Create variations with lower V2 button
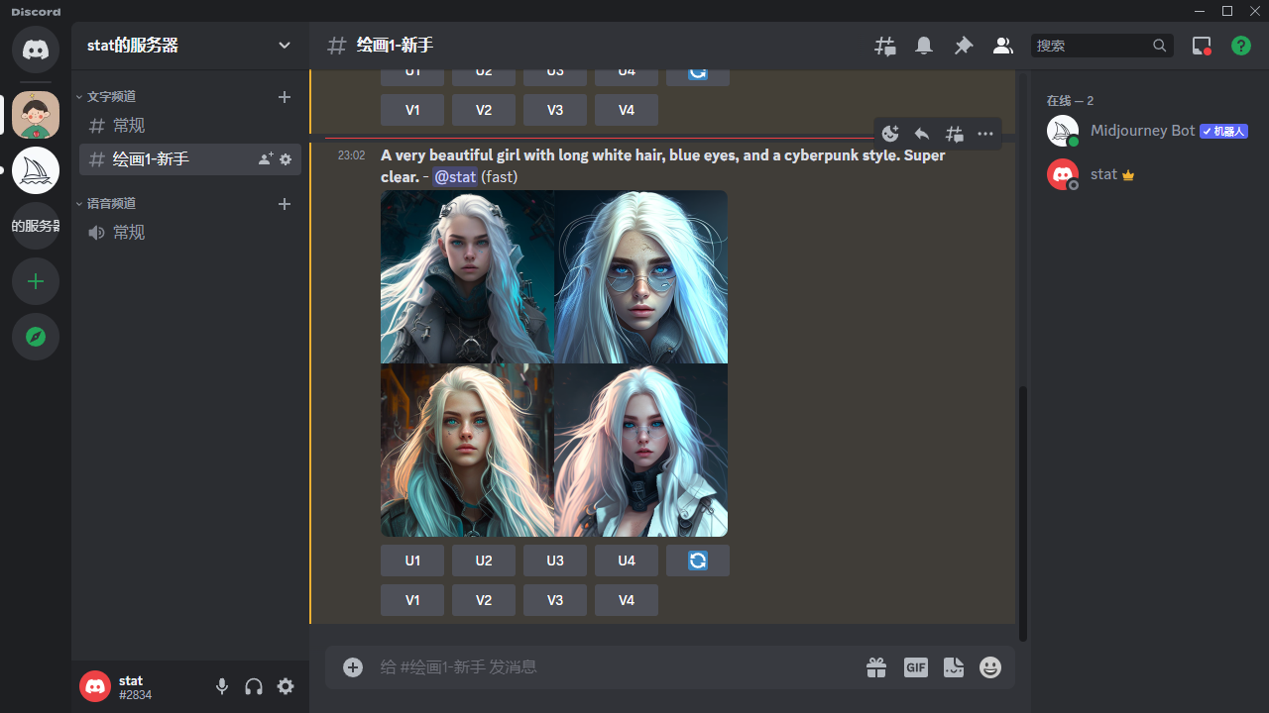 (x=484, y=600)
